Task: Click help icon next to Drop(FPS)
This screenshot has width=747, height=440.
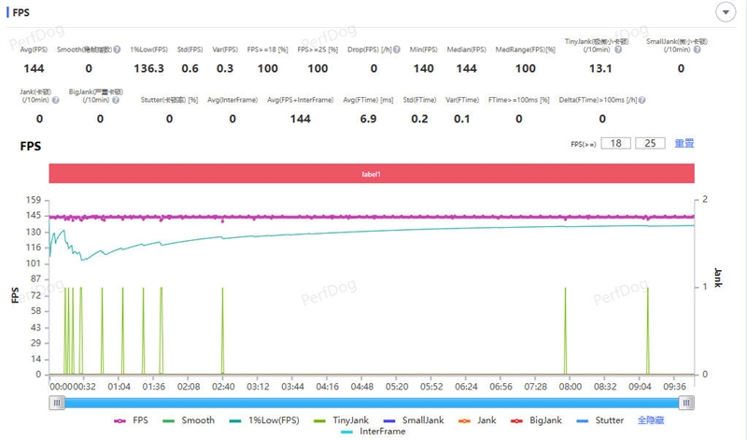Action: point(398,49)
